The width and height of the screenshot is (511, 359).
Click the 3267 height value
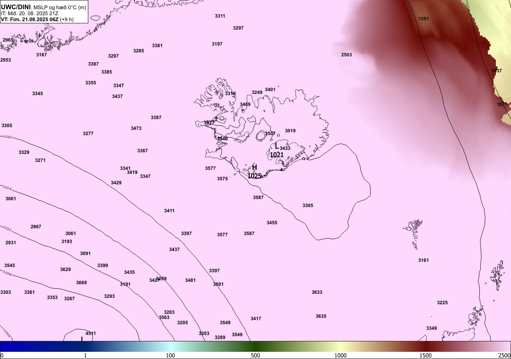click(x=69, y=299)
